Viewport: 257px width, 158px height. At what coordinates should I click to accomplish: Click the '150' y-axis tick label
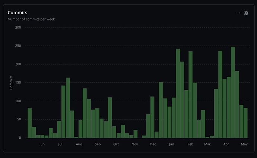18,83
